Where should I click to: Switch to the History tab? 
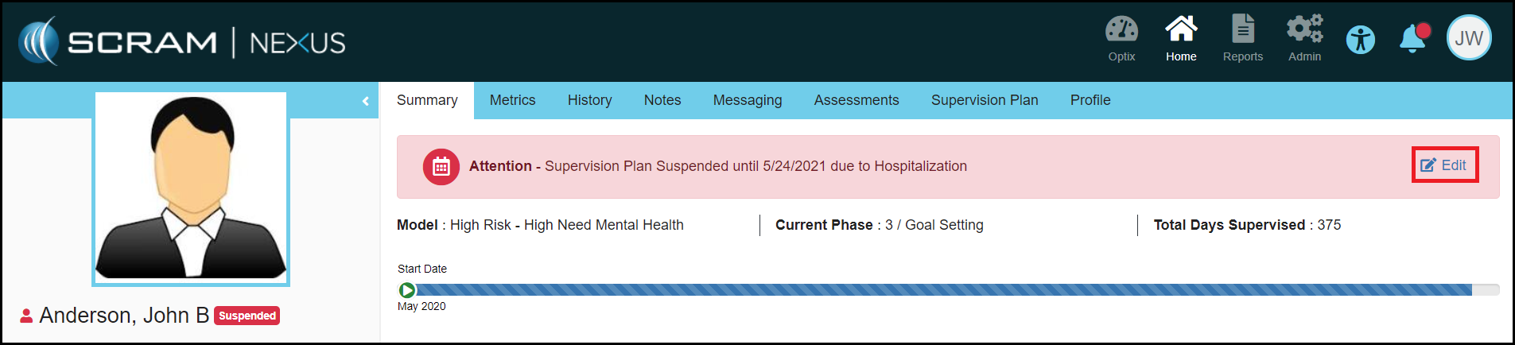pyautogui.click(x=589, y=100)
